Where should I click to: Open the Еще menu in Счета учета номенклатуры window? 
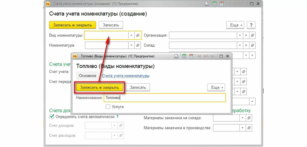[x=235, y=25]
